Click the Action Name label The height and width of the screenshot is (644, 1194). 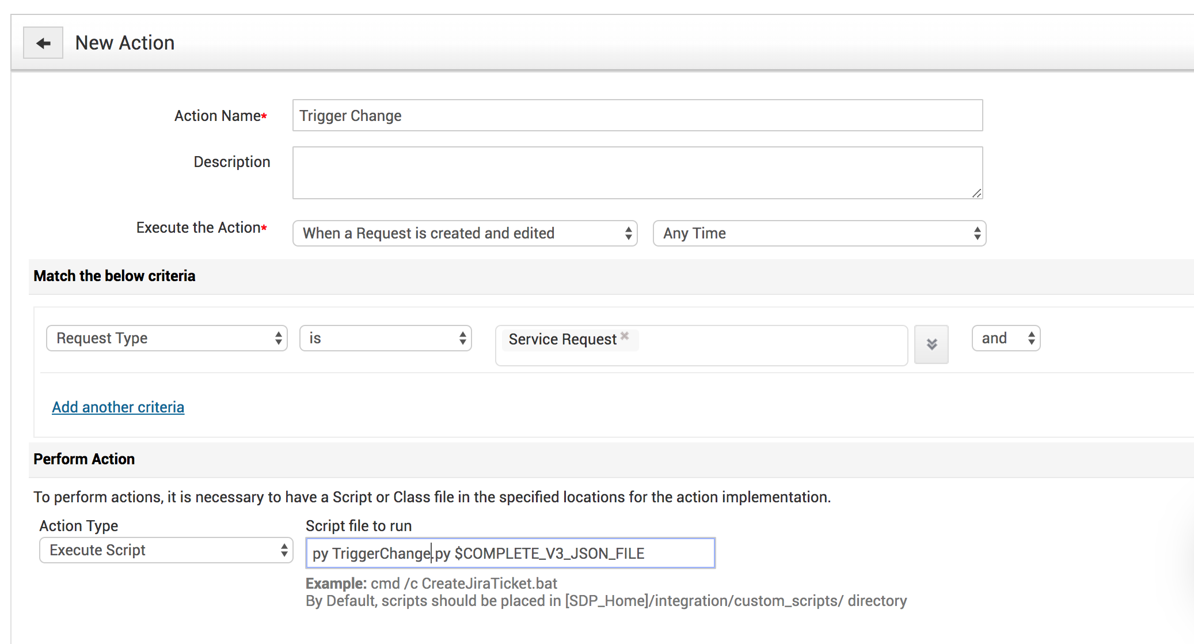(x=218, y=116)
